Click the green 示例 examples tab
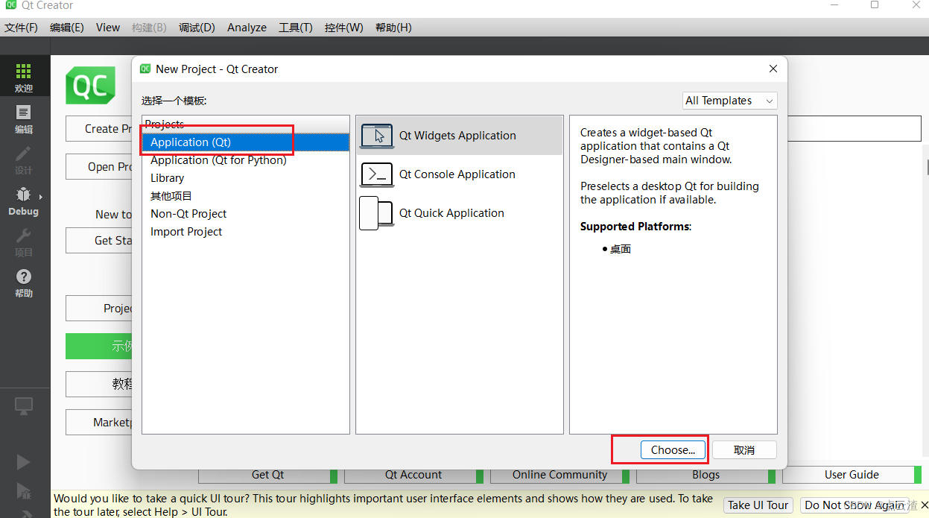The image size is (929, 518). [99, 347]
